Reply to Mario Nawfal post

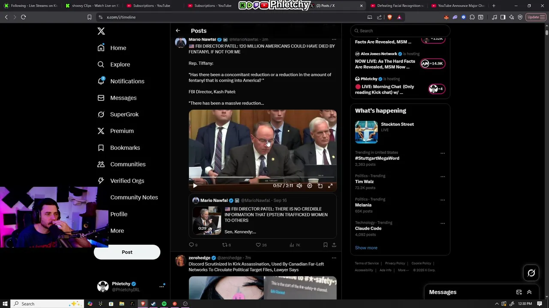click(193, 245)
